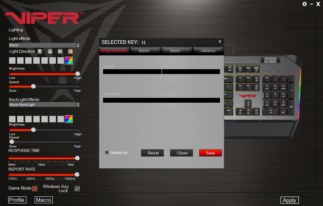Click the red Save button
Image resolution: width=323 pixels, height=206 pixels.
(211, 153)
